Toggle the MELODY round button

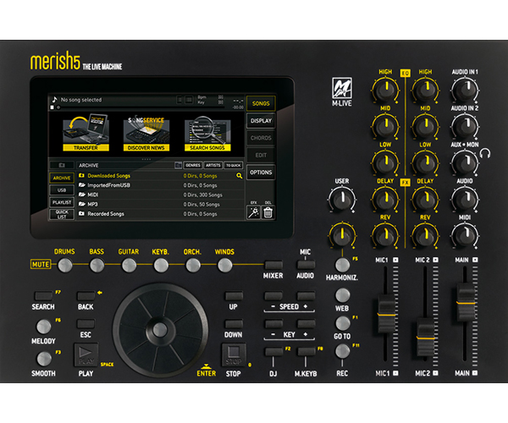[44, 327]
